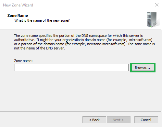Focus the Zone name text field

coord(71,67)
